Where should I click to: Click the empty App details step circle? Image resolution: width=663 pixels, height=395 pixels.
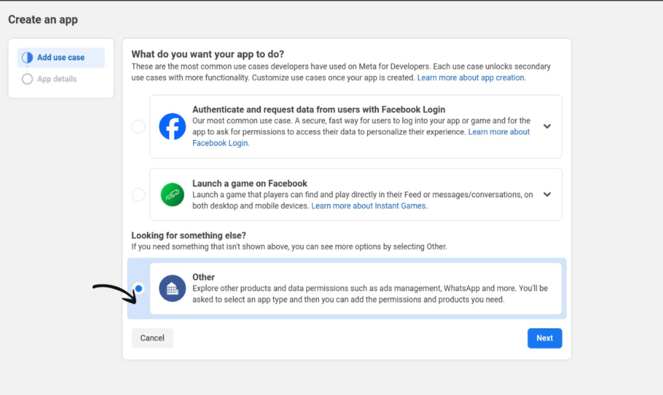coord(27,79)
